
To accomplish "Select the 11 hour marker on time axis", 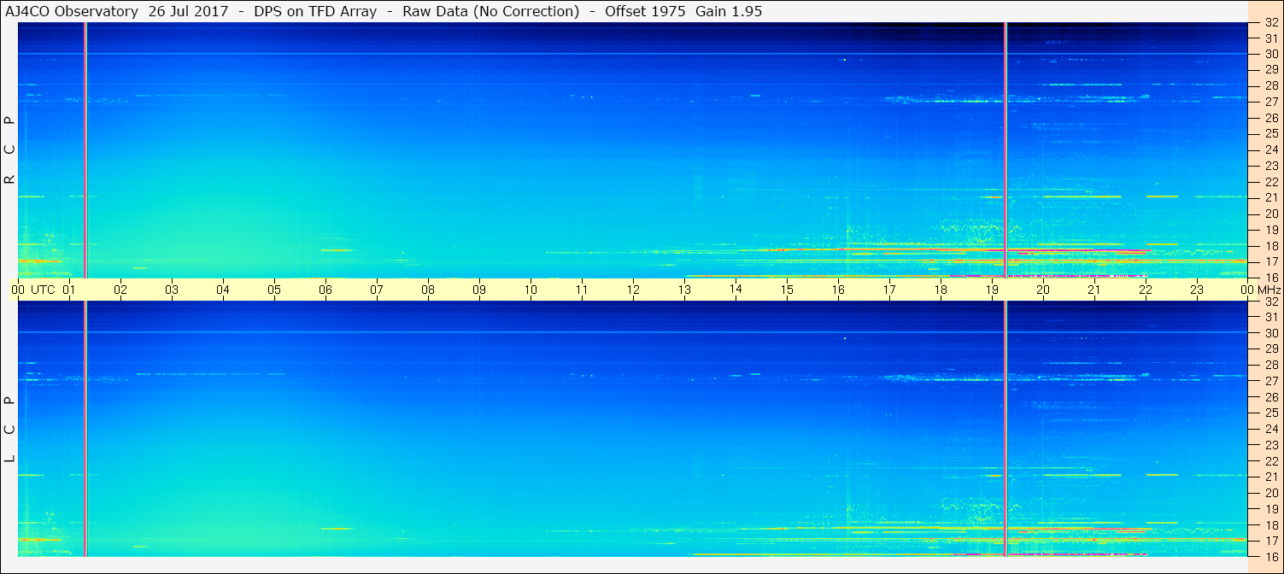I will [582, 290].
